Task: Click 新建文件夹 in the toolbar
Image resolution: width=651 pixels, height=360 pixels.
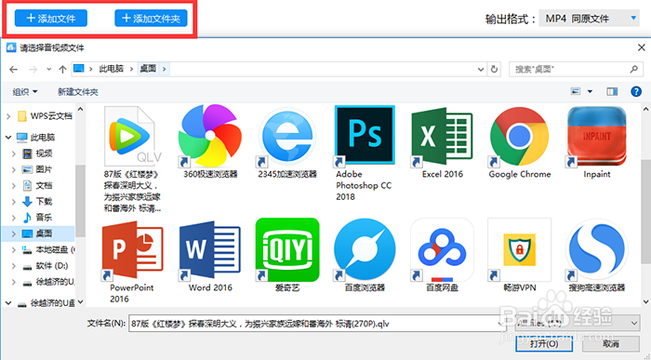Action: tap(77, 92)
